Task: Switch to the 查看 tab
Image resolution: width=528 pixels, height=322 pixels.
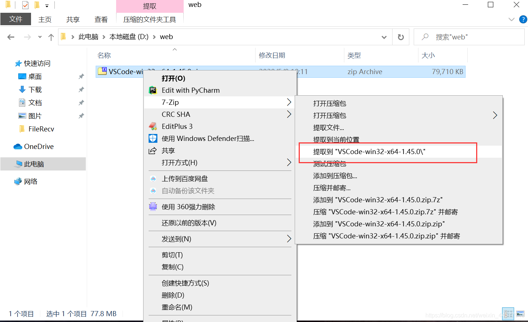Action: [101, 19]
